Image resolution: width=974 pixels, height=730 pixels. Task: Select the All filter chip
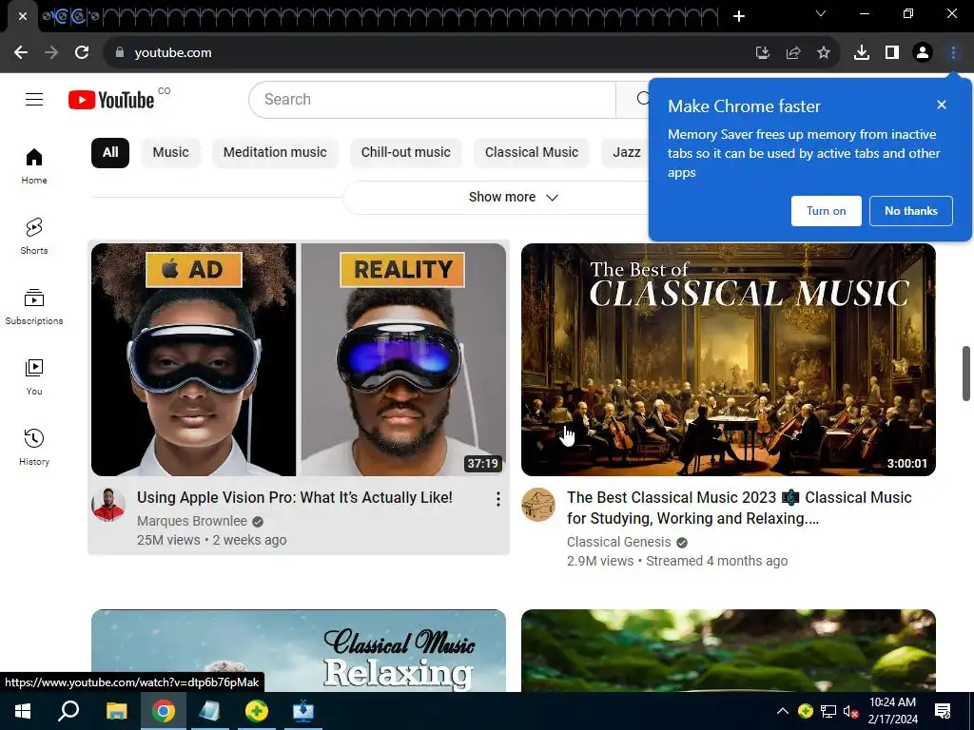110,153
